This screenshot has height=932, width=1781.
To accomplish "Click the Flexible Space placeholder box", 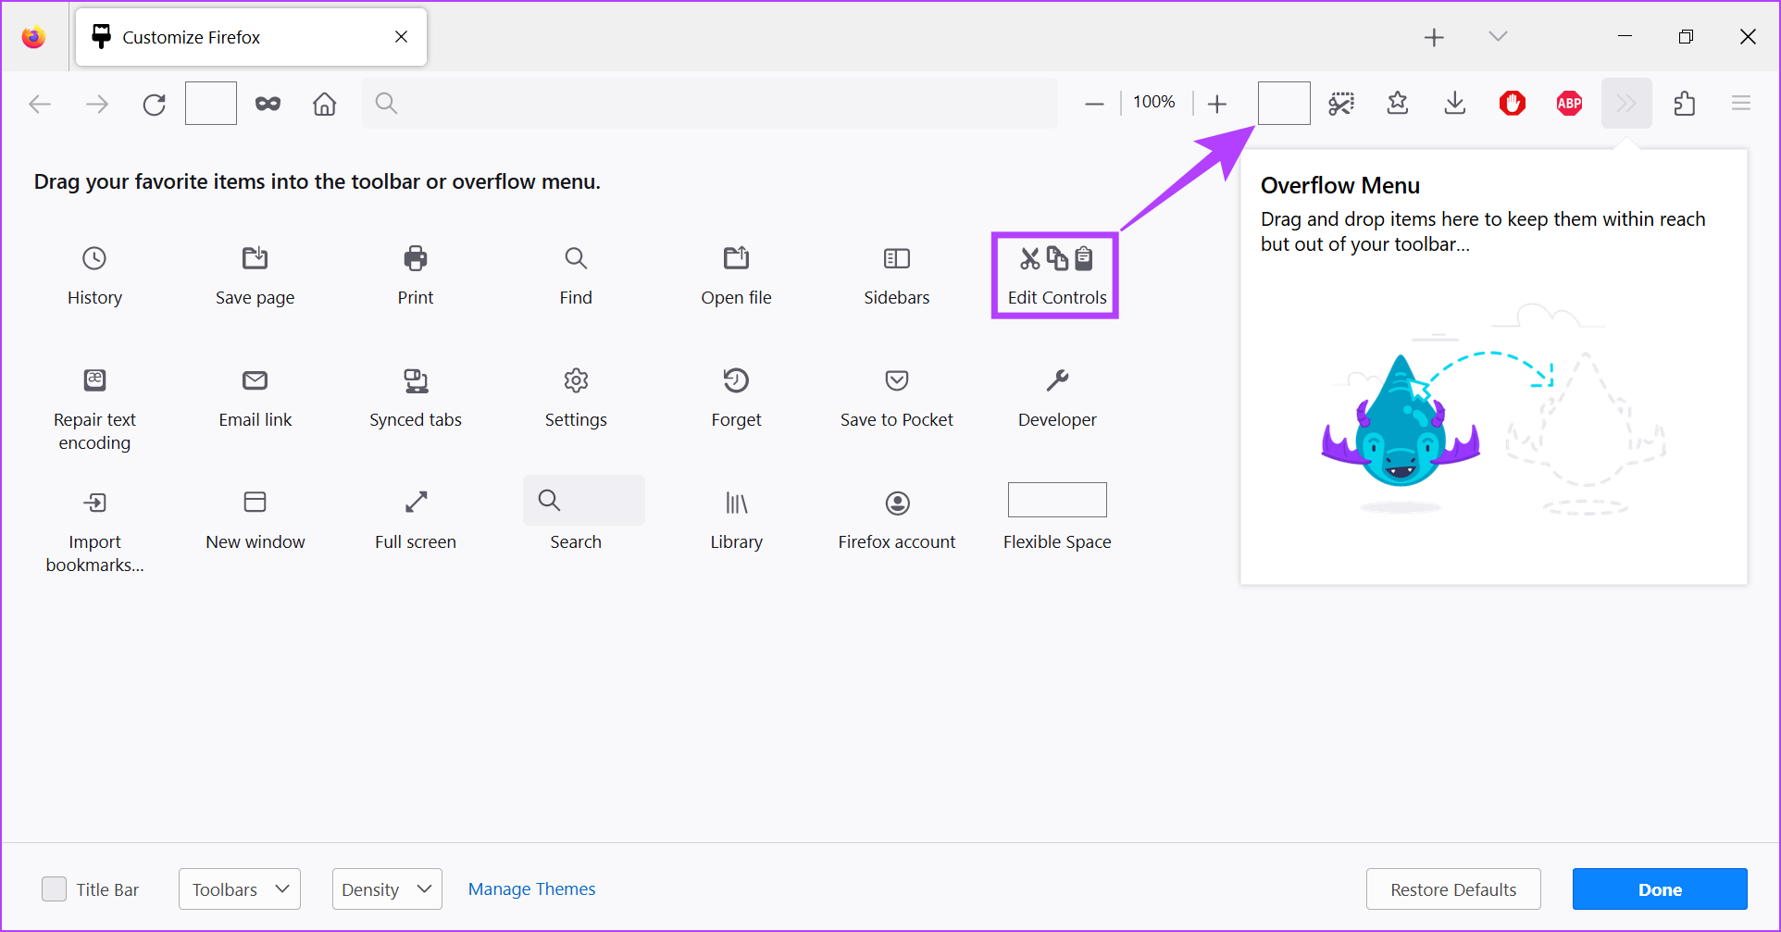I will click(x=1057, y=500).
